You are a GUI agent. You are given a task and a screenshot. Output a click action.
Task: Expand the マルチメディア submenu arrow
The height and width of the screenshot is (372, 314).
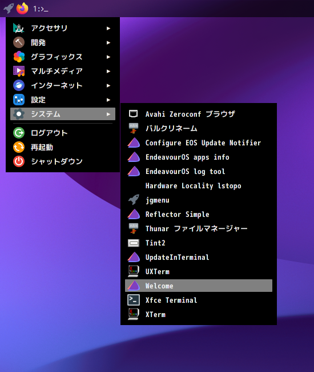coord(108,71)
